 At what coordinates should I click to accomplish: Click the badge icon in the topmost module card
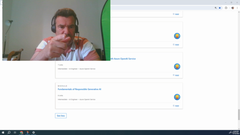tap(177, 36)
